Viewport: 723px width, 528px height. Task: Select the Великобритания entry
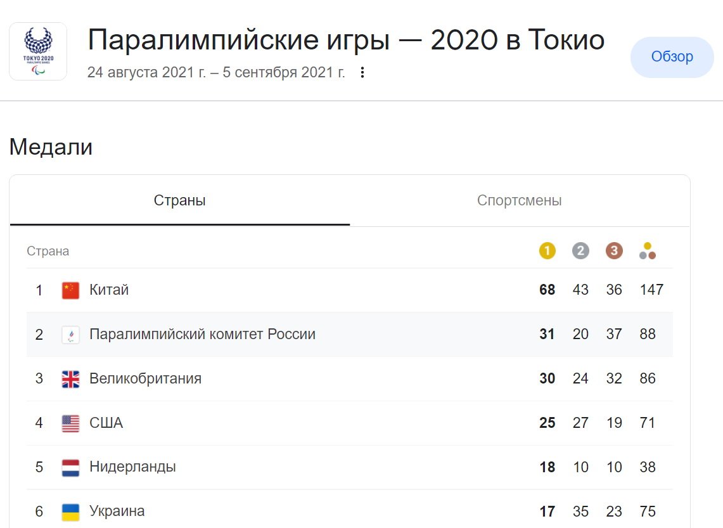coord(145,379)
